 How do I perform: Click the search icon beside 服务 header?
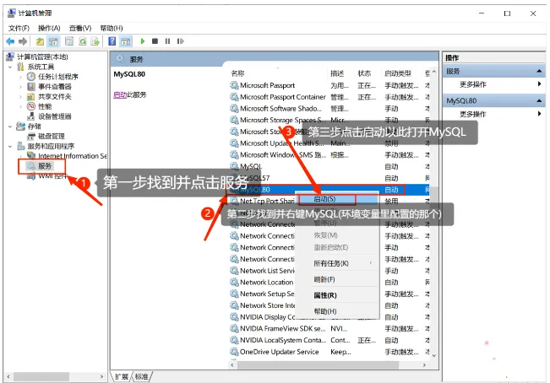pyautogui.click(x=120, y=59)
